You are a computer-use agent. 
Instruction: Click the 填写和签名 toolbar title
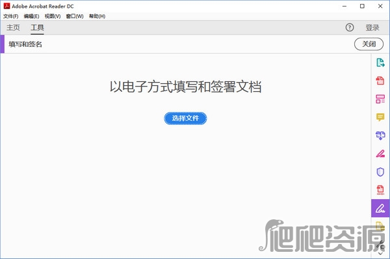(x=25, y=44)
